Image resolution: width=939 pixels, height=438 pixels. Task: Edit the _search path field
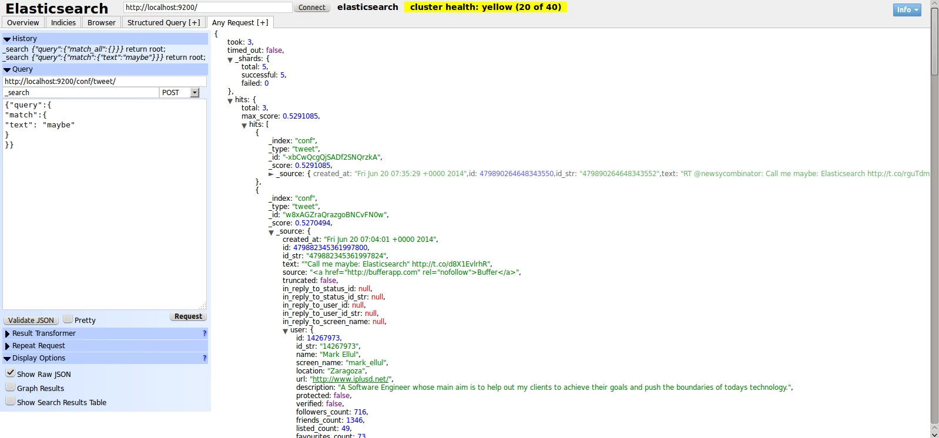(81, 93)
